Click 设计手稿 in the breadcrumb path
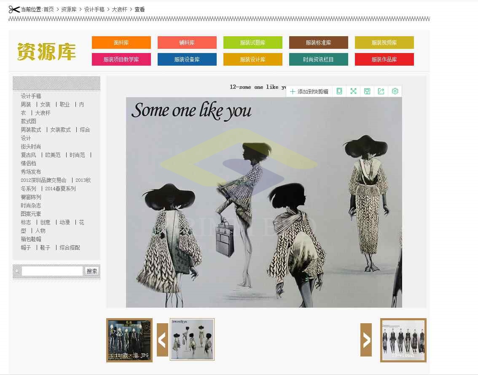Image resolution: width=478 pixels, height=375 pixels. pyautogui.click(x=94, y=9)
